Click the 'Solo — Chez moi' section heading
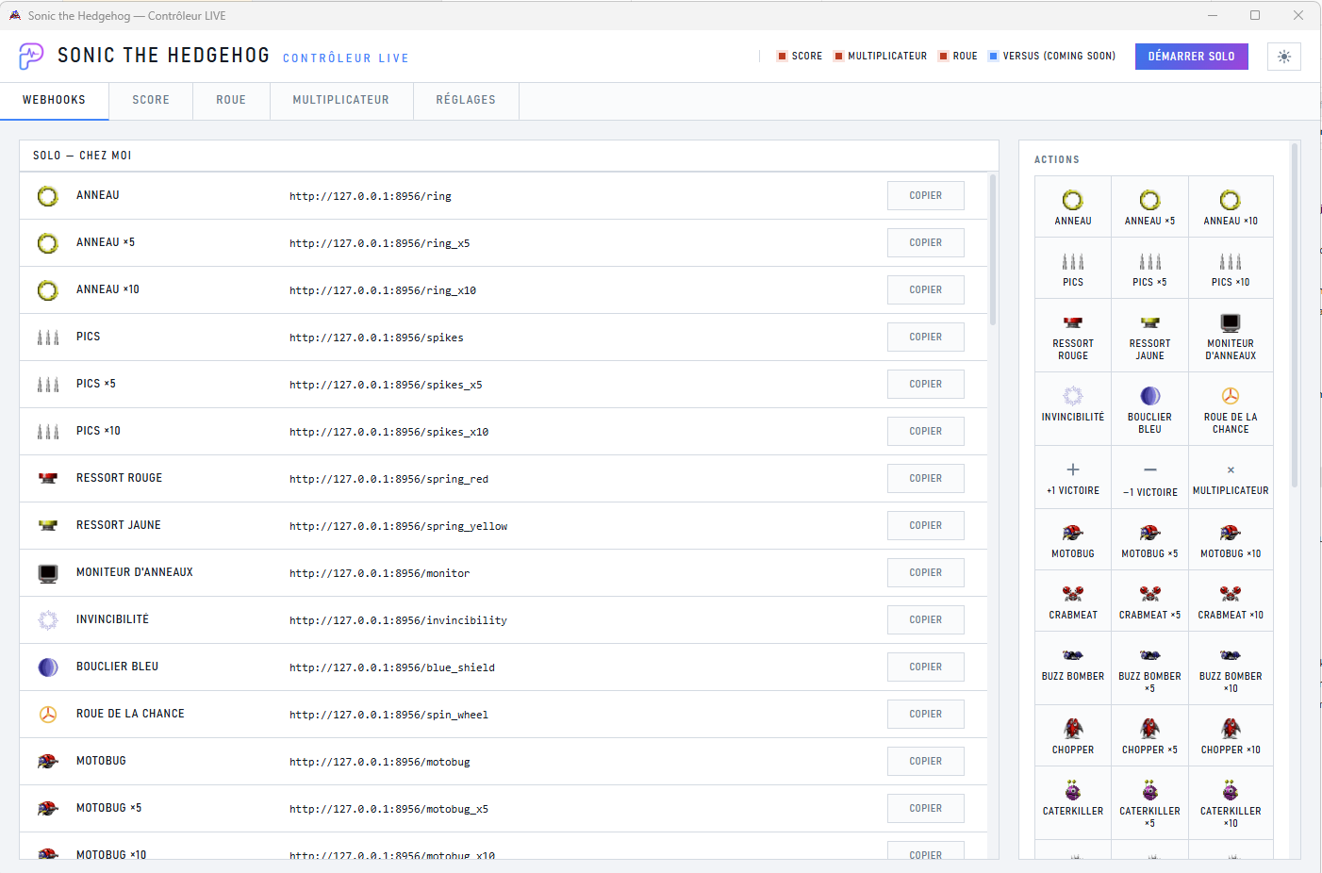1322x873 pixels. coord(82,156)
